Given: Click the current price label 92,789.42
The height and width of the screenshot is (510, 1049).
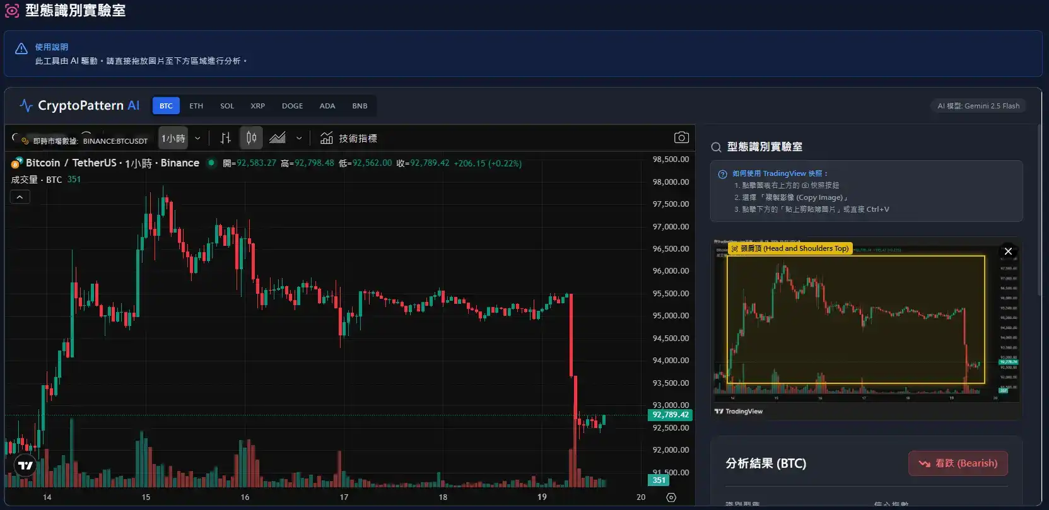Looking at the screenshot, I should point(670,415).
